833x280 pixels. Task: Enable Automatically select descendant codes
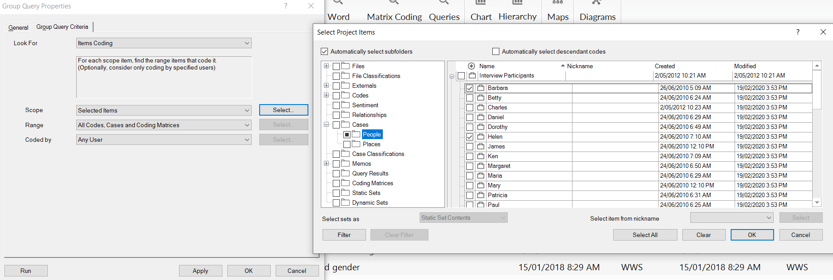coord(496,51)
